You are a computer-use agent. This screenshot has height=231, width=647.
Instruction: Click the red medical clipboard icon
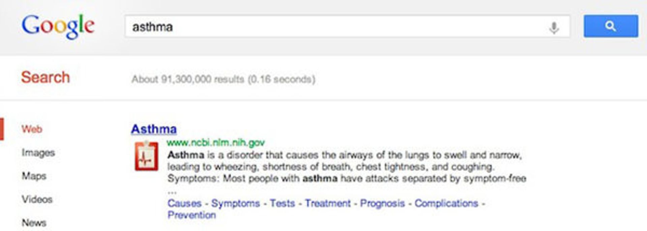(x=146, y=156)
